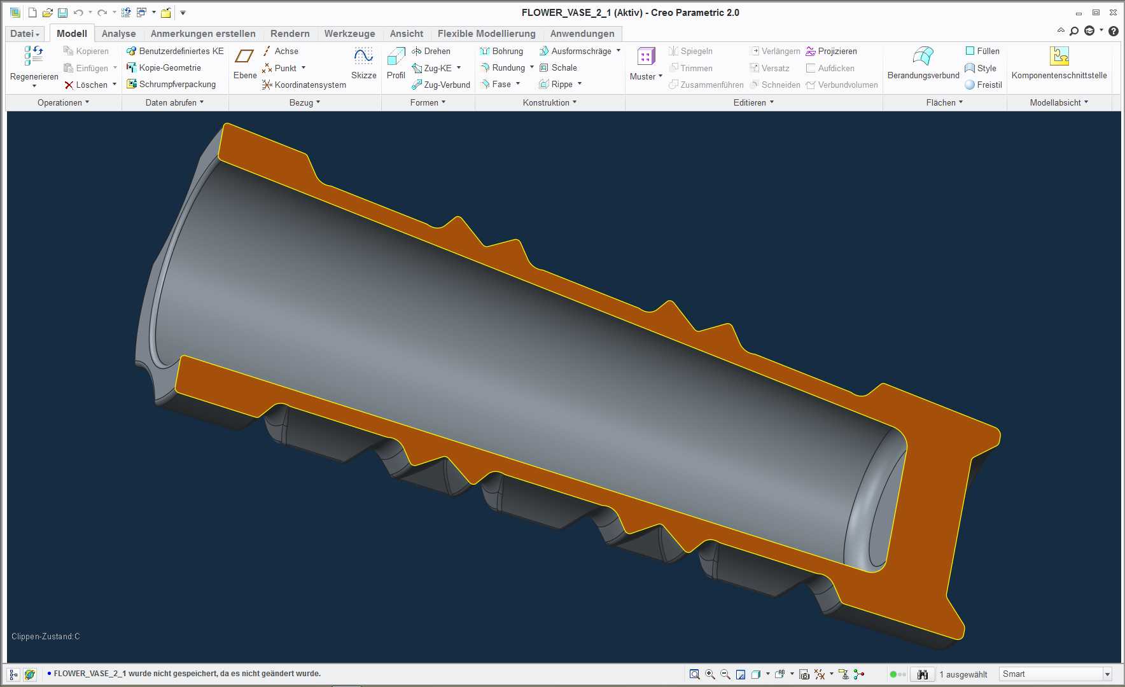Viewport: 1125px width, 687px height.
Task: Expand the Formen group dropdown
Action: coord(428,102)
